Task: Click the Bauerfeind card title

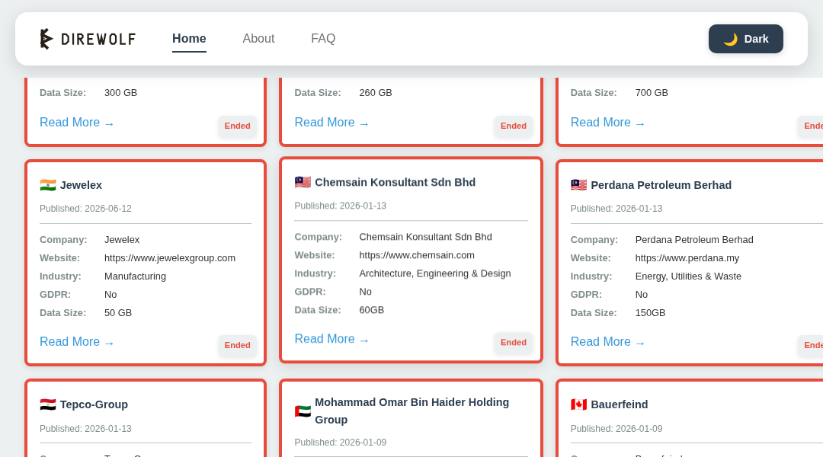Action: coord(620,404)
